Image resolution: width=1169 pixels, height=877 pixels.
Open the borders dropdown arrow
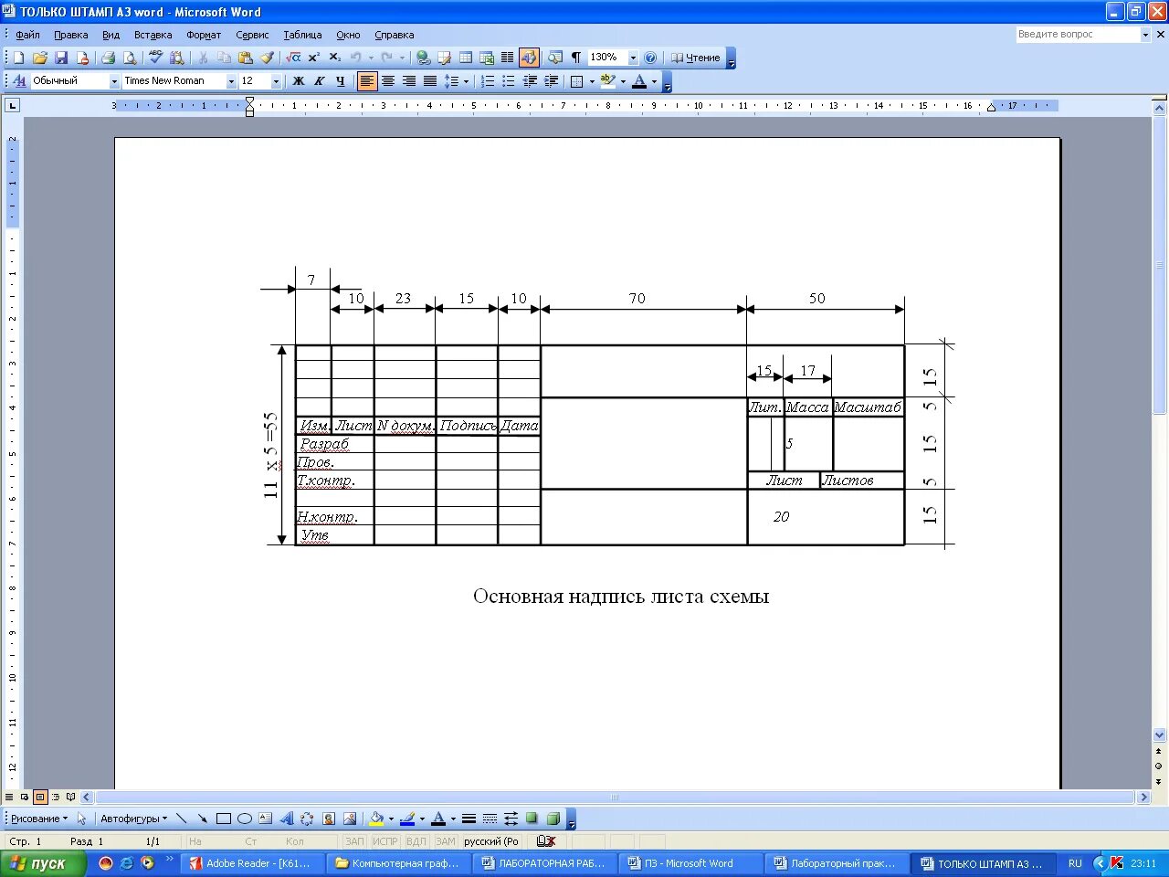pos(592,81)
